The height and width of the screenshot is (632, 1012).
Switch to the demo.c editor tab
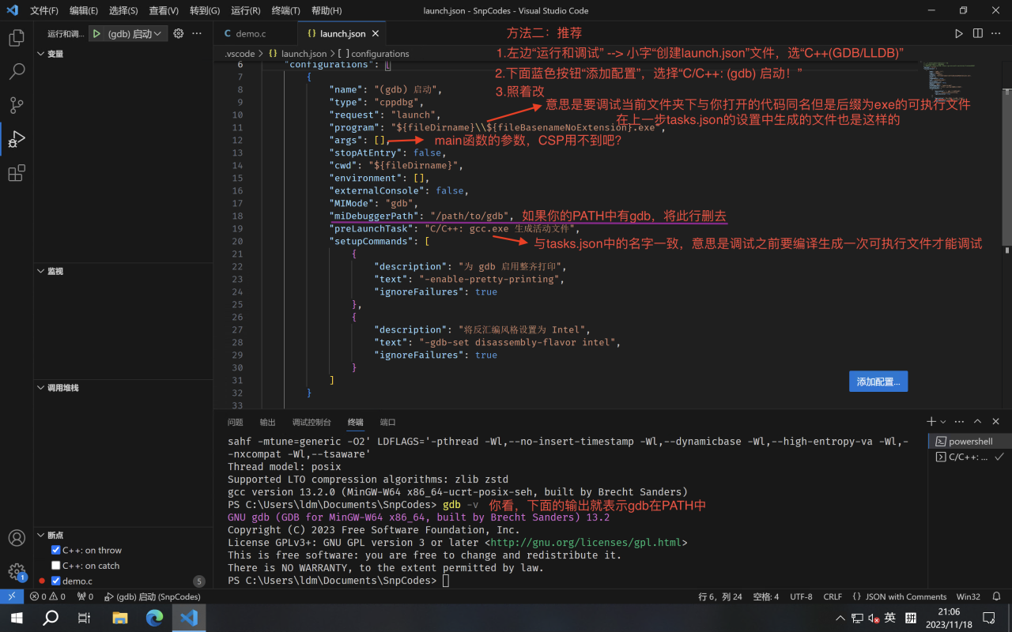coord(255,34)
